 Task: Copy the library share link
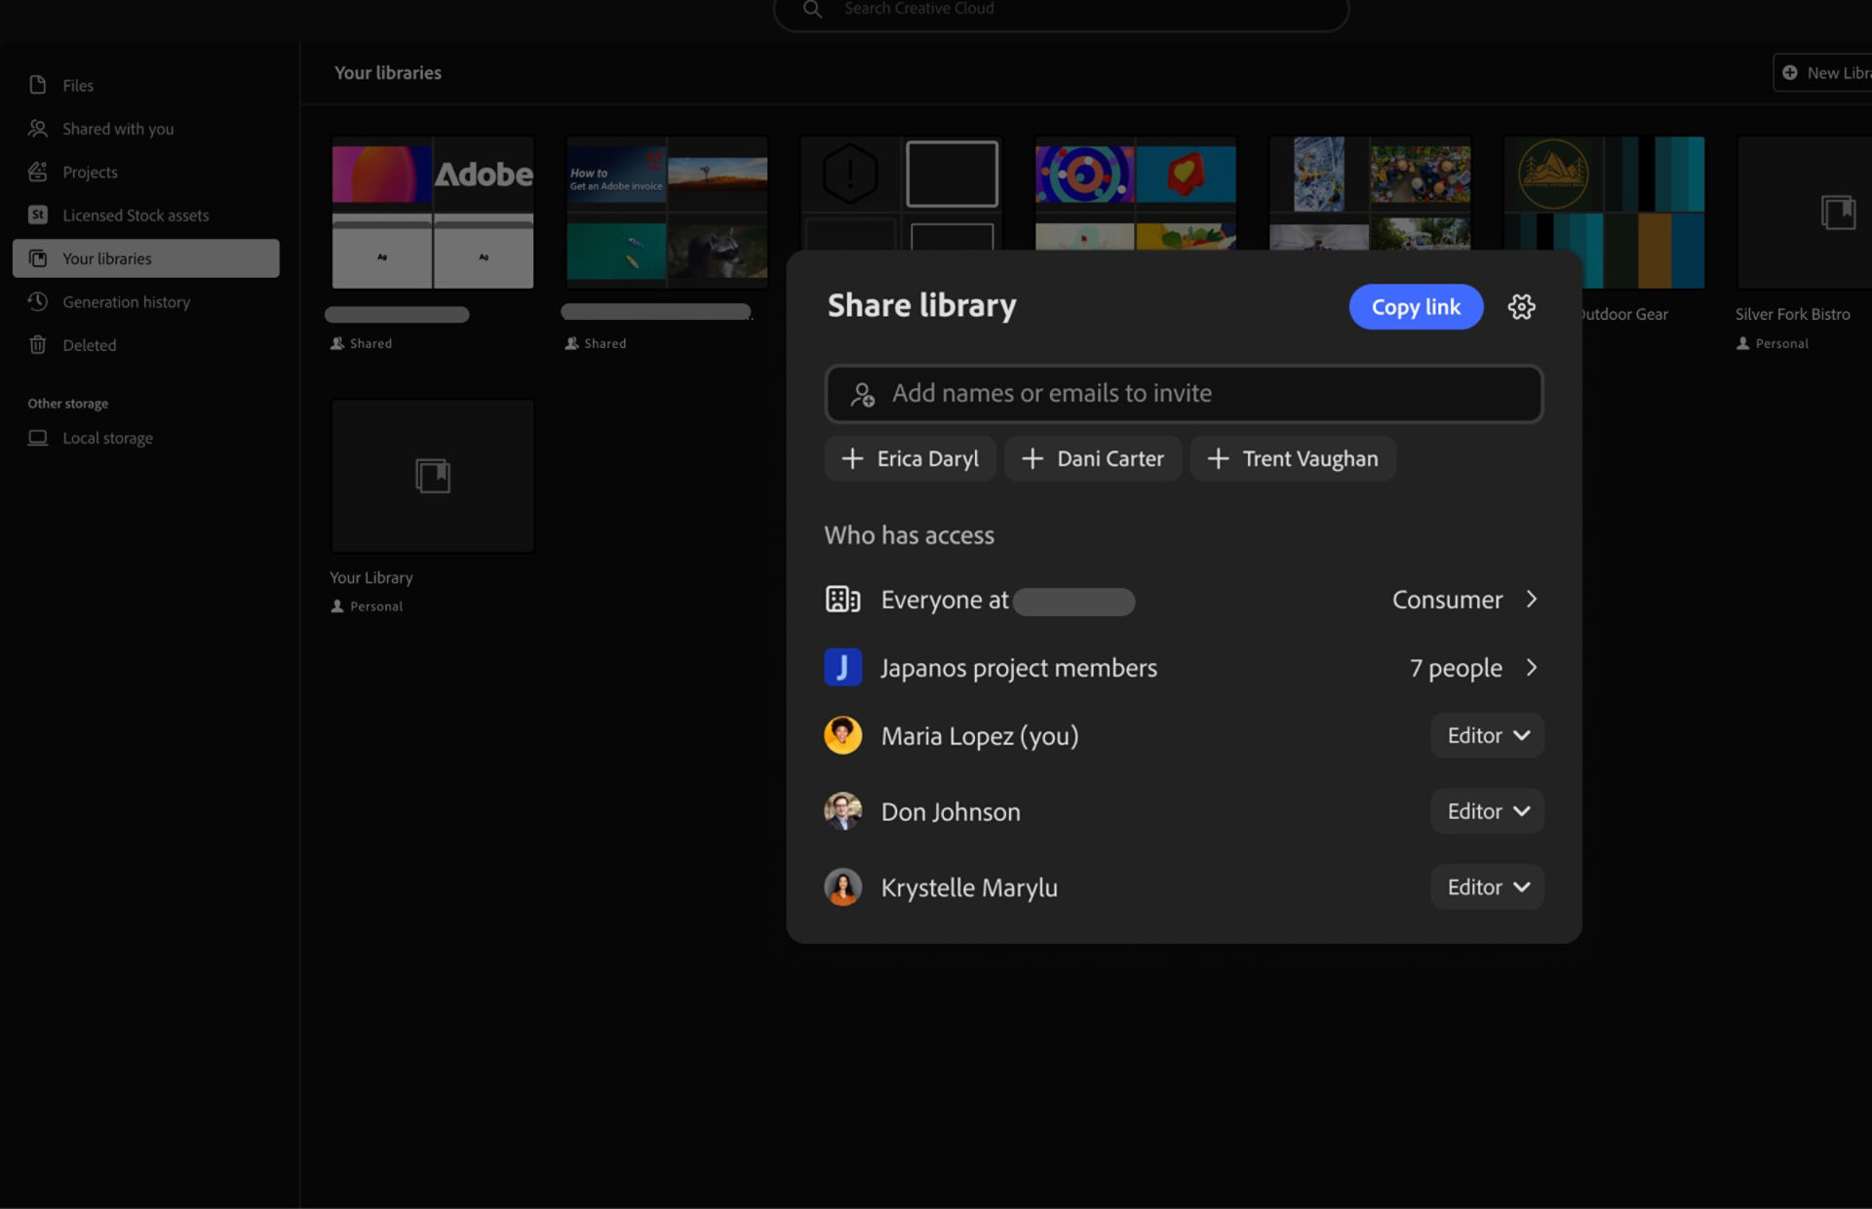1416,307
